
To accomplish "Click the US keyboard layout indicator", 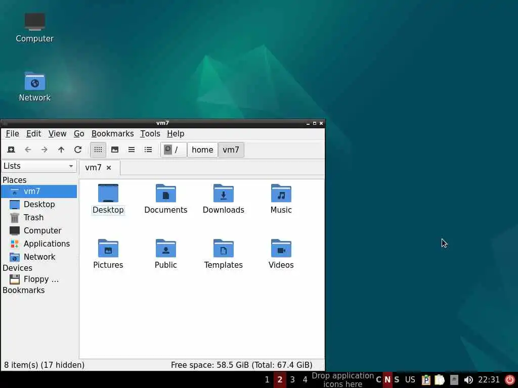I will 410,380.
